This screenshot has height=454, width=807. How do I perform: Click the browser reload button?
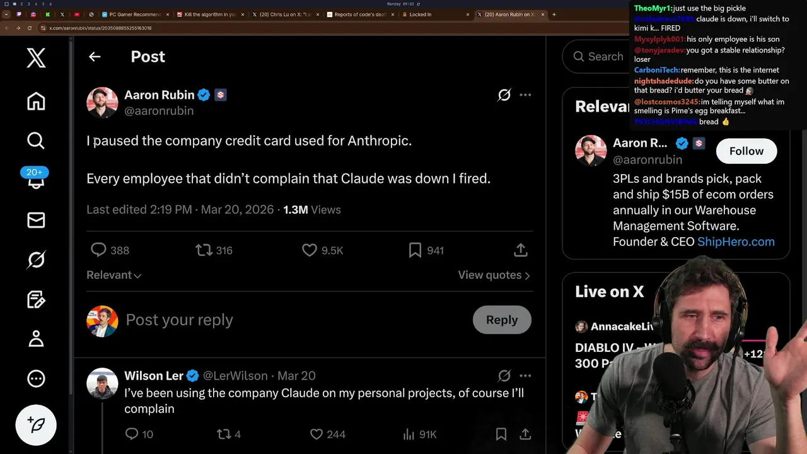pos(30,28)
